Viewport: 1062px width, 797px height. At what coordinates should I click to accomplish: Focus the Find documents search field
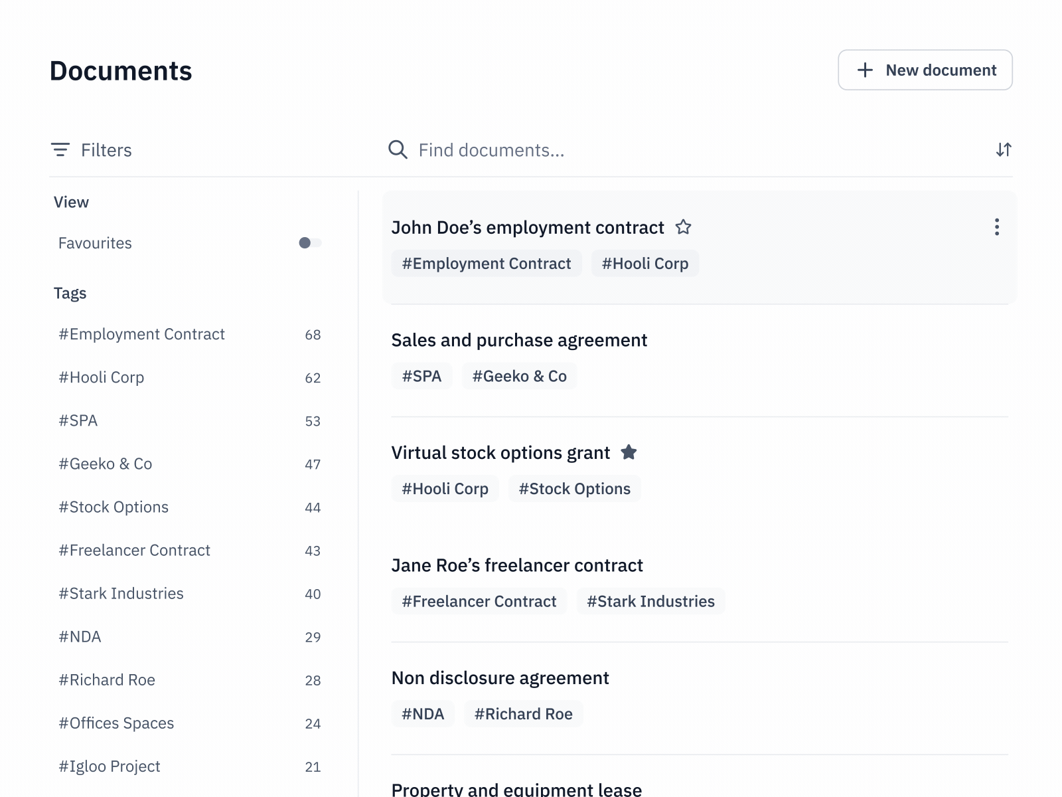pyautogui.click(x=697, y=150)
